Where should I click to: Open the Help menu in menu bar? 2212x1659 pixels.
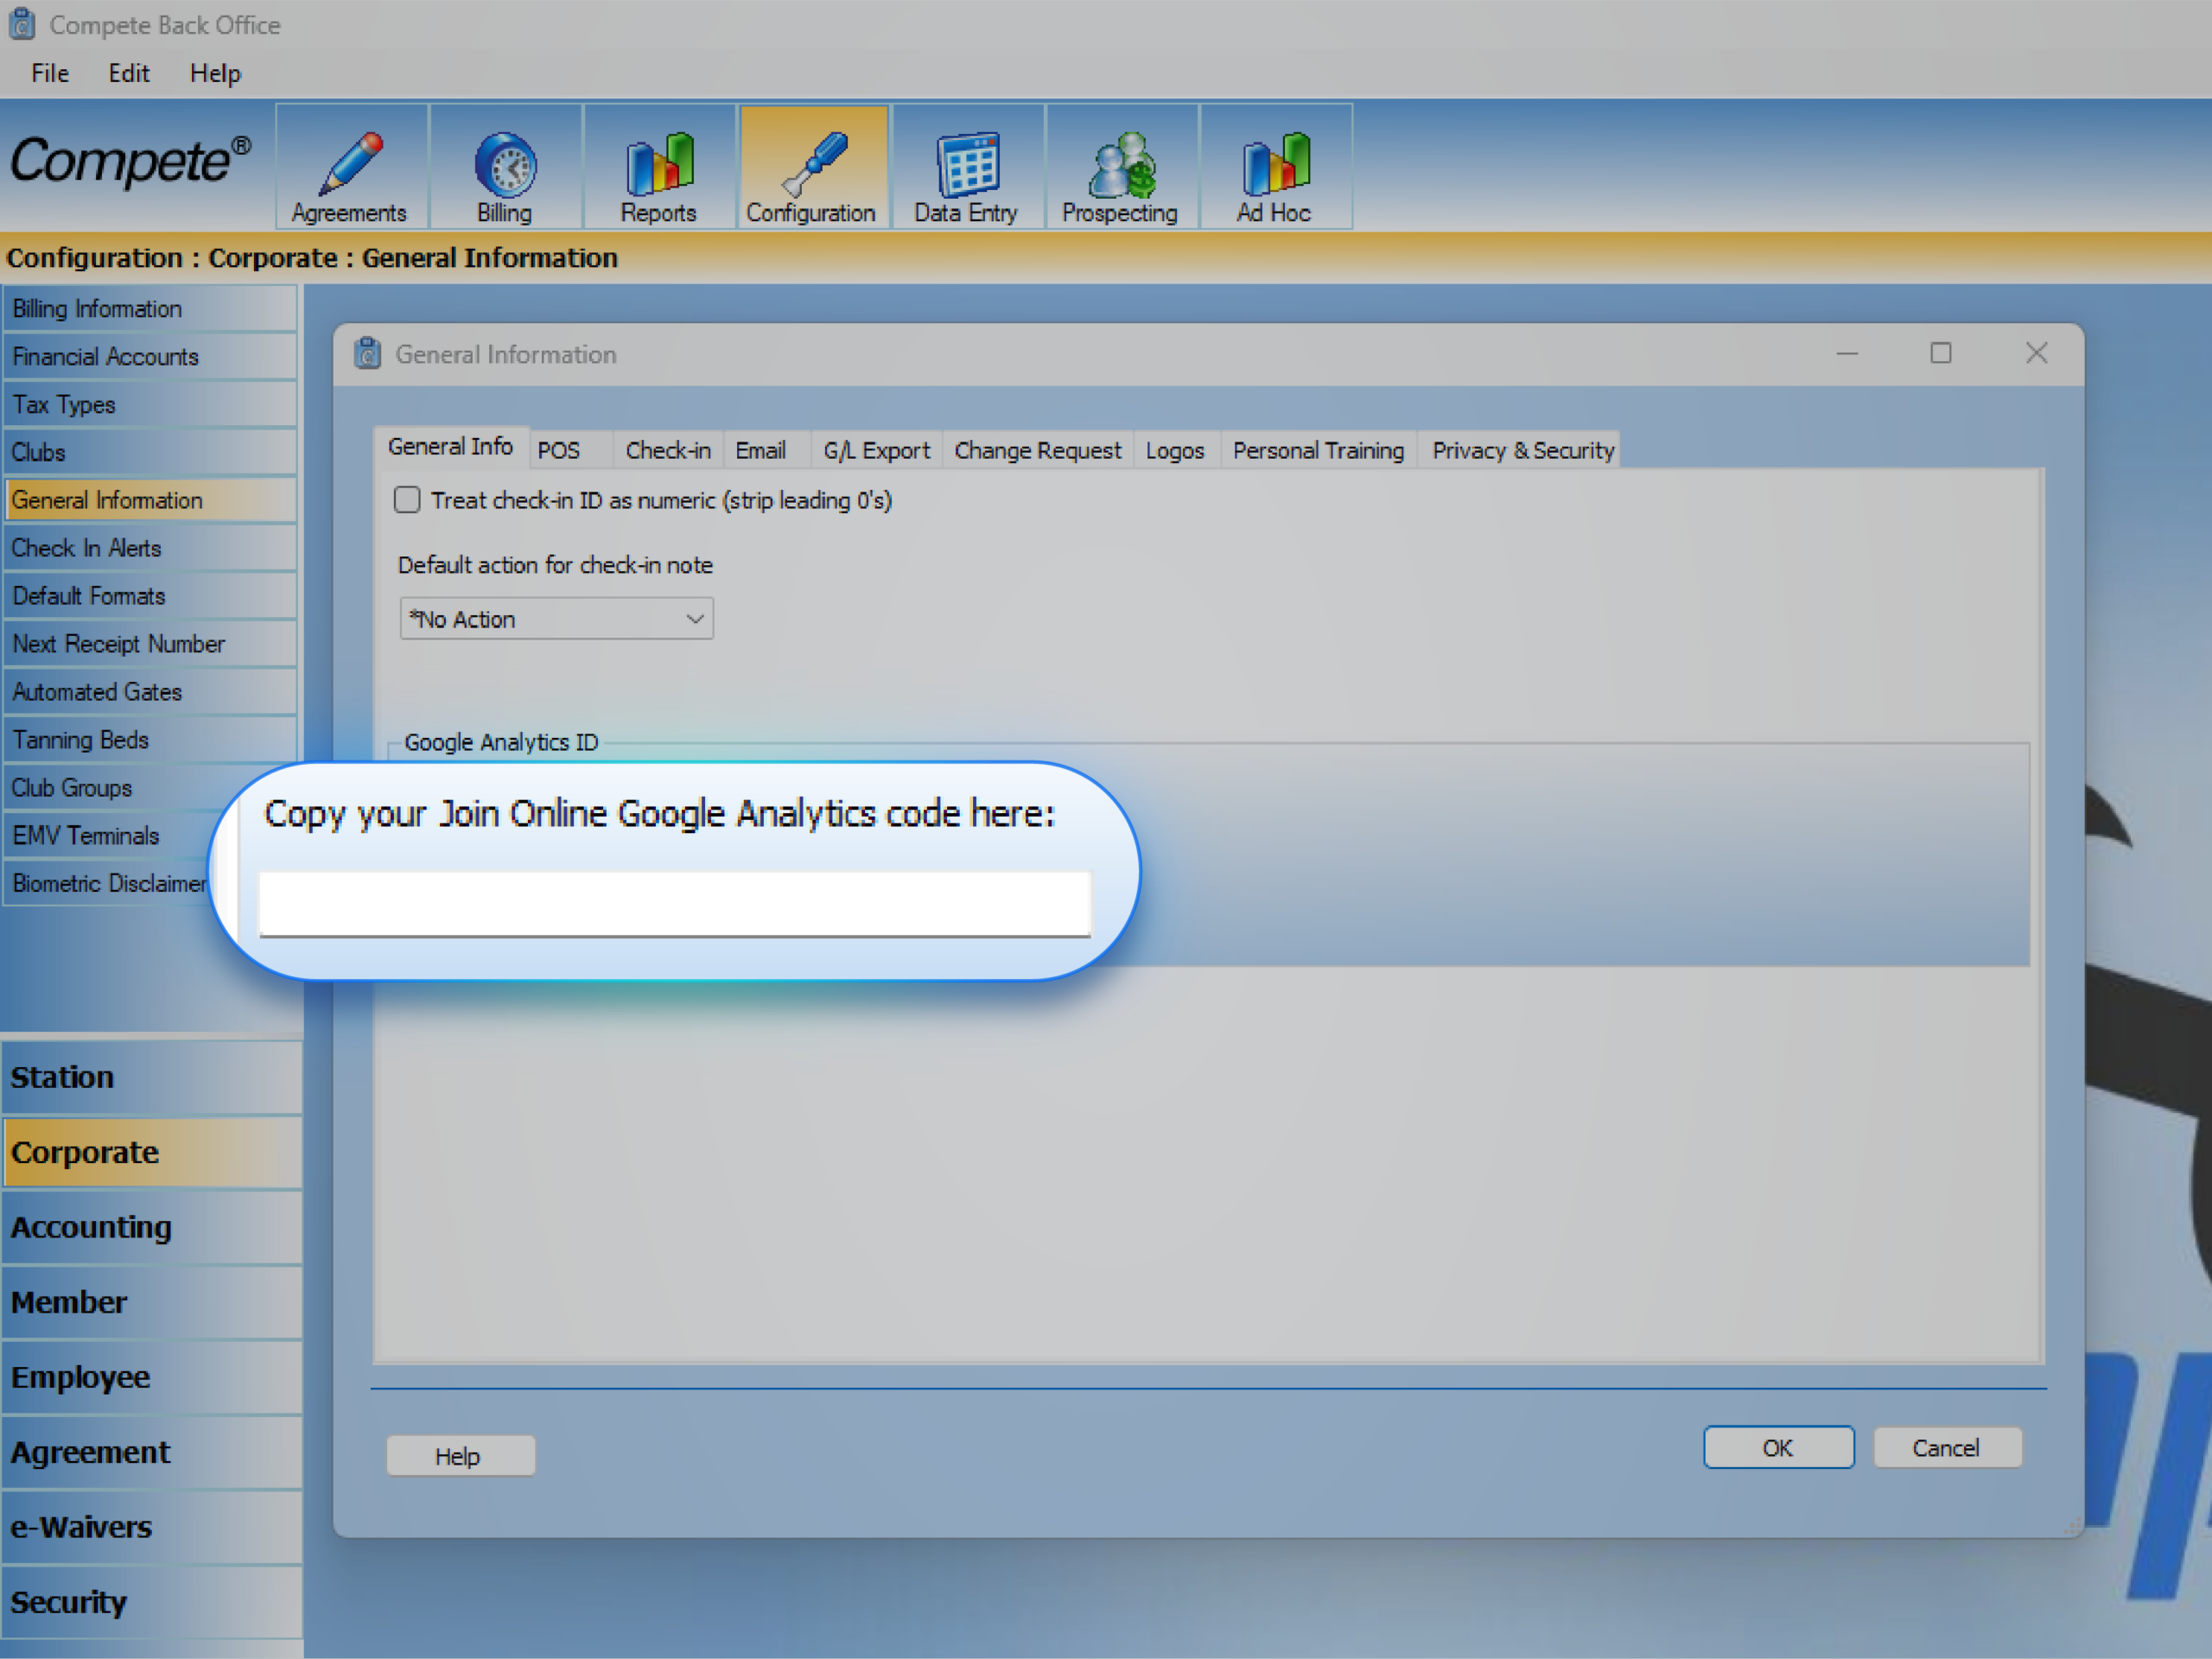click(x=215, y=73)
